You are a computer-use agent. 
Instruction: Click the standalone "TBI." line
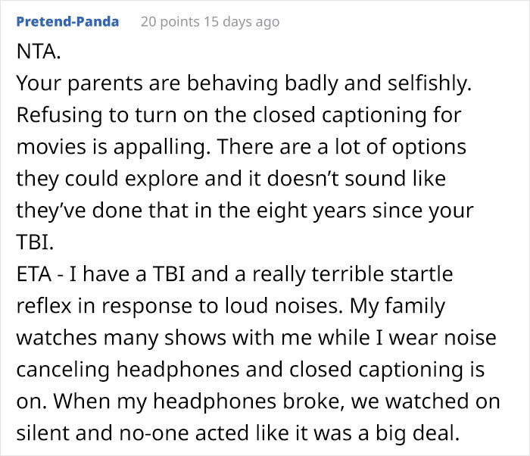[35, 242]
